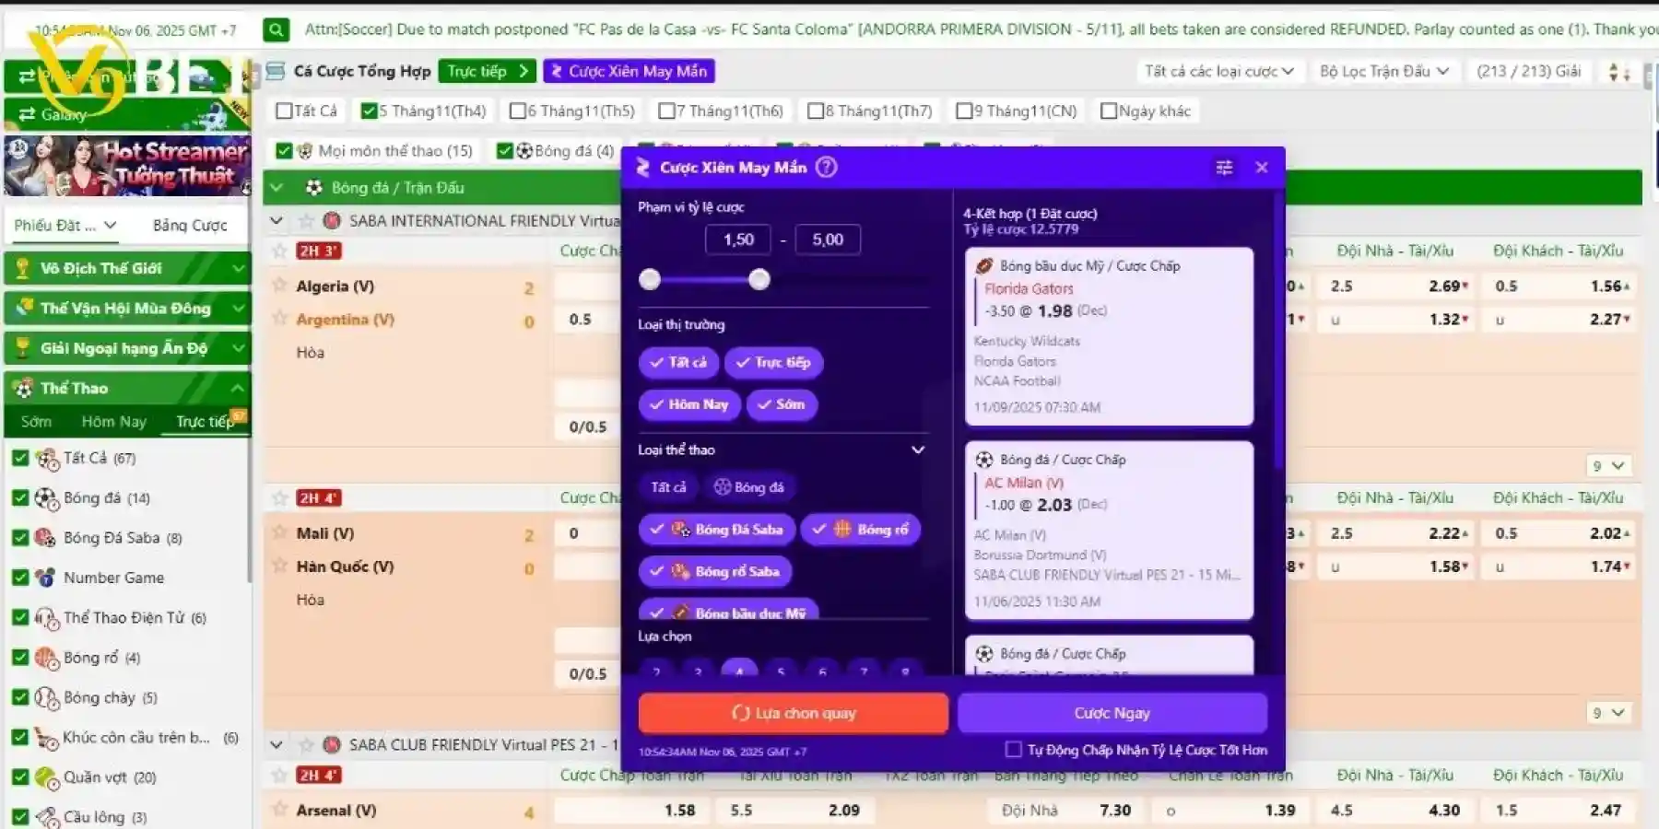1659x829 pixels.
Task: Click the right handle of odds range slider
Action: [759, 279]
